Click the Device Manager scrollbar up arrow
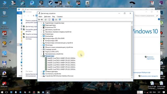Screen dimensions: 167x94 132,23
